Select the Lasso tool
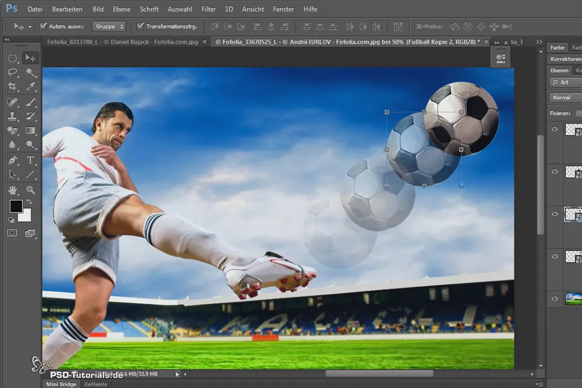Image resolution: width=582 pixels, height=388 pixels. click(x=13, y=72)
